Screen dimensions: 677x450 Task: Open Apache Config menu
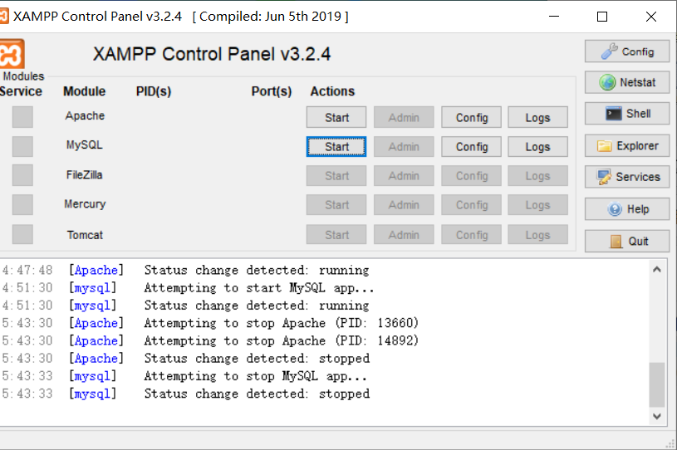pyautogui.click(x=471, y=117)
